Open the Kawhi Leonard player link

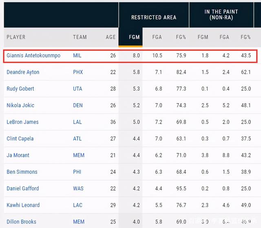click(x=23, y=205)
